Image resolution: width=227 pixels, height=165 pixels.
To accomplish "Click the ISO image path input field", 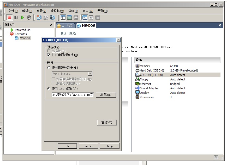I will (x=73, y=95).
